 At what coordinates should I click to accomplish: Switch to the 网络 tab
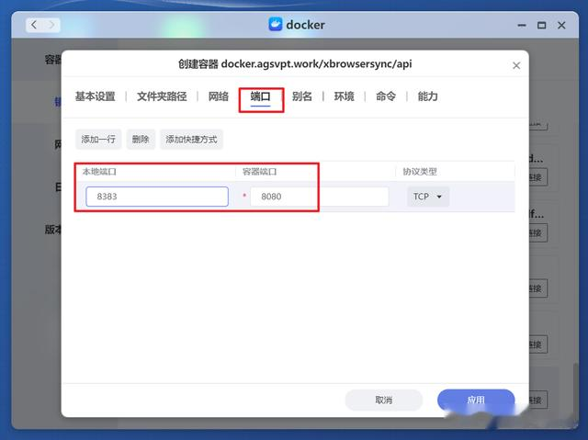click(x=219, y=96)
